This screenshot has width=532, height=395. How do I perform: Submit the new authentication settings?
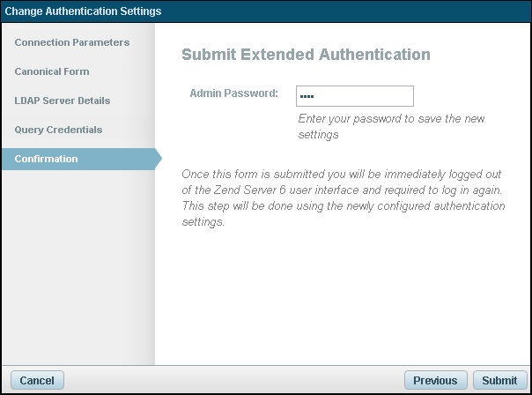pyautogui.click(x=500, y=380)
